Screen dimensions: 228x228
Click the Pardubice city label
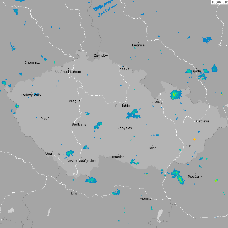tap(123, 106)
